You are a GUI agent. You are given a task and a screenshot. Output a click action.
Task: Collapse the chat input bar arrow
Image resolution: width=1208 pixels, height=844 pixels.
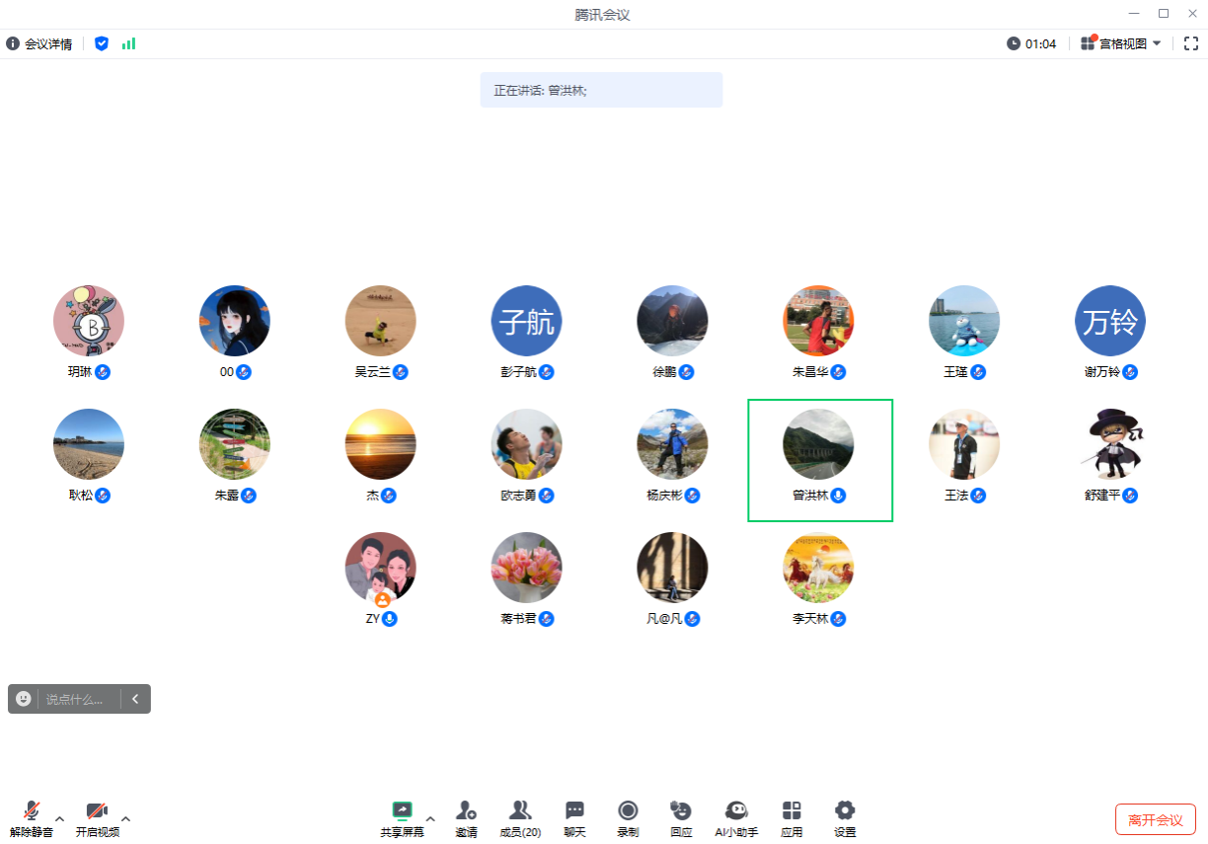click(135, 699)
